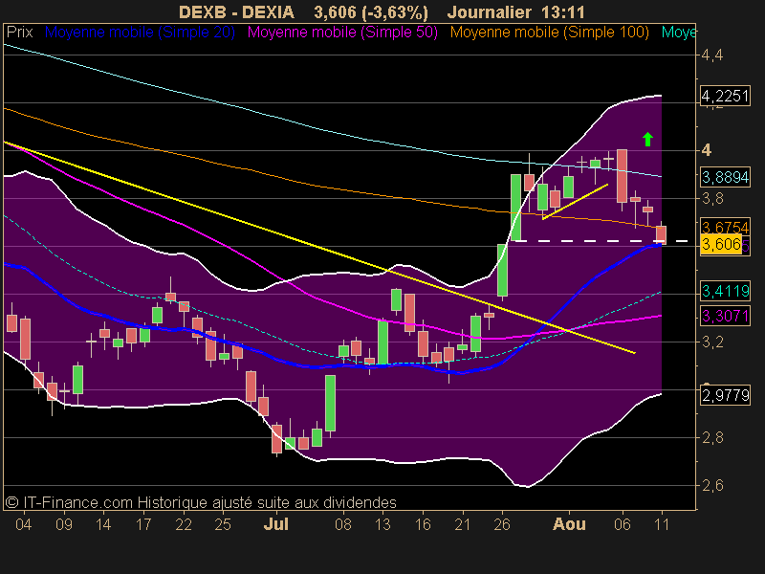The image size is (765, 574).
Task: Click the 4 axis value
Action: (706, 150)
